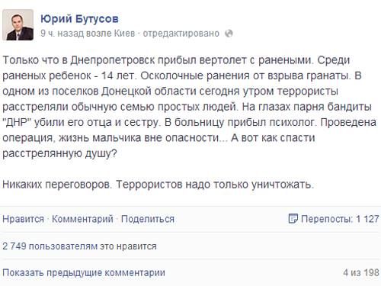Like the post with Нравится
The width and height of the screenshot is (381, 286).
(x=23, y=219)
